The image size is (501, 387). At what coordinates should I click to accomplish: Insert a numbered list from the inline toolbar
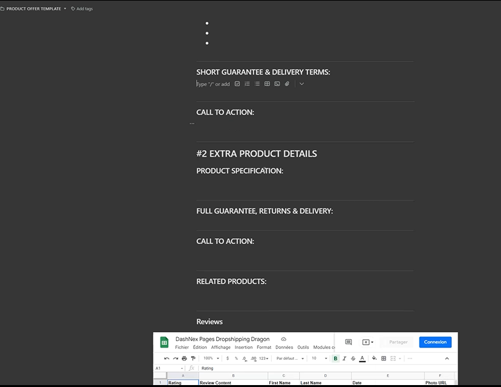(x=247, y=83)
